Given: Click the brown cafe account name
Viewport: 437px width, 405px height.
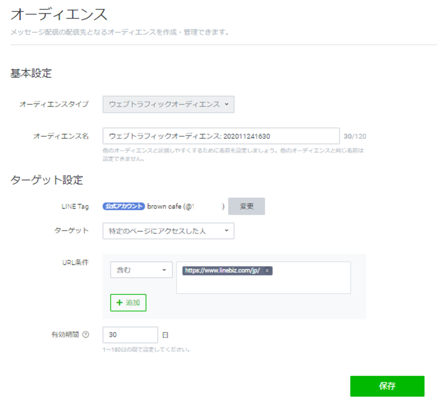Looking at the screenshot, I should pyautogui.click(x=164, y=206).
